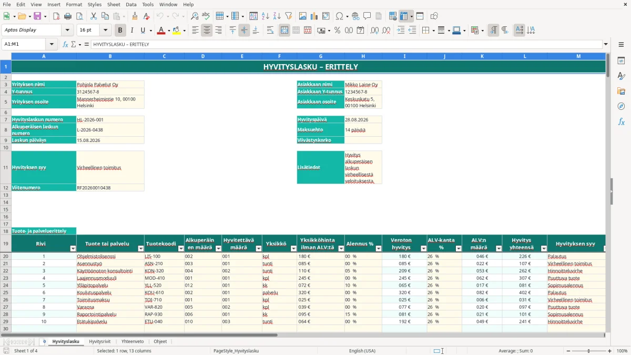631x355 pixels.
Task: Insert an image
Action: click(x=303, y=16)
